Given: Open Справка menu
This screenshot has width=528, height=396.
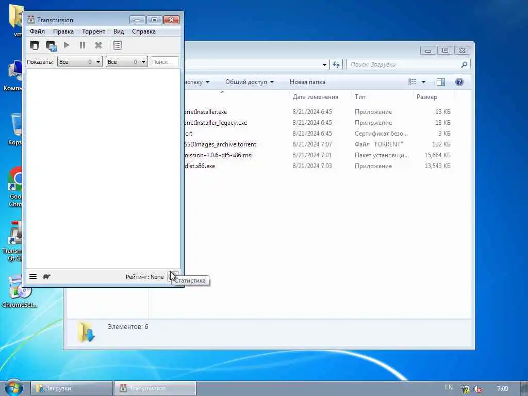Looking at the screenshot, I should pyautogui.click(x=144, y=31).
